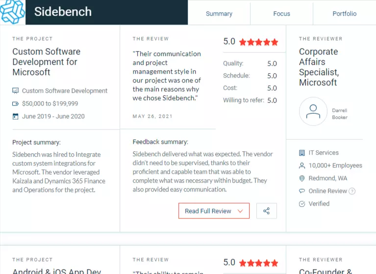The height and width of the screenshot is (274, 376).
Task: Click the Online Review help question icon
Action: point(352,191)
